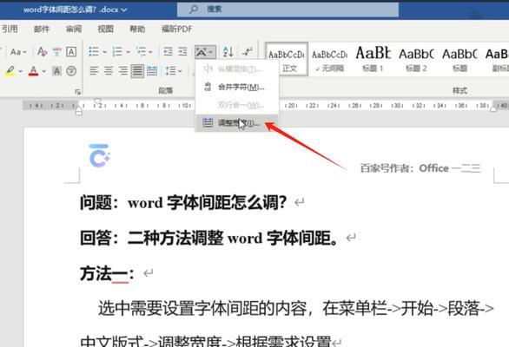Click the Enclosed Characters icon

coord(71,70)
